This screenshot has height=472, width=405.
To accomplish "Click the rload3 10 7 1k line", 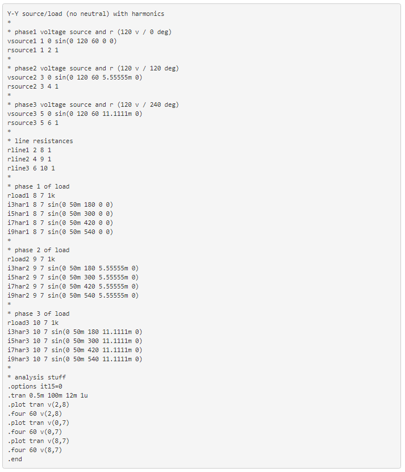I will [x=33, y=323].
